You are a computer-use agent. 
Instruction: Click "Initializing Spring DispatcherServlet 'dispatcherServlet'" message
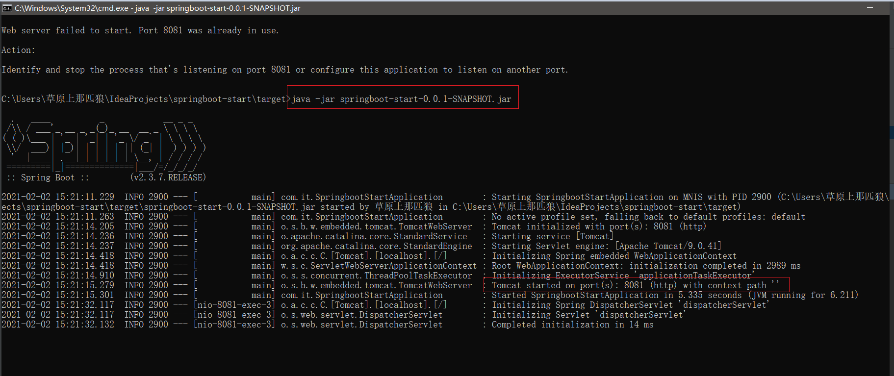630,305
